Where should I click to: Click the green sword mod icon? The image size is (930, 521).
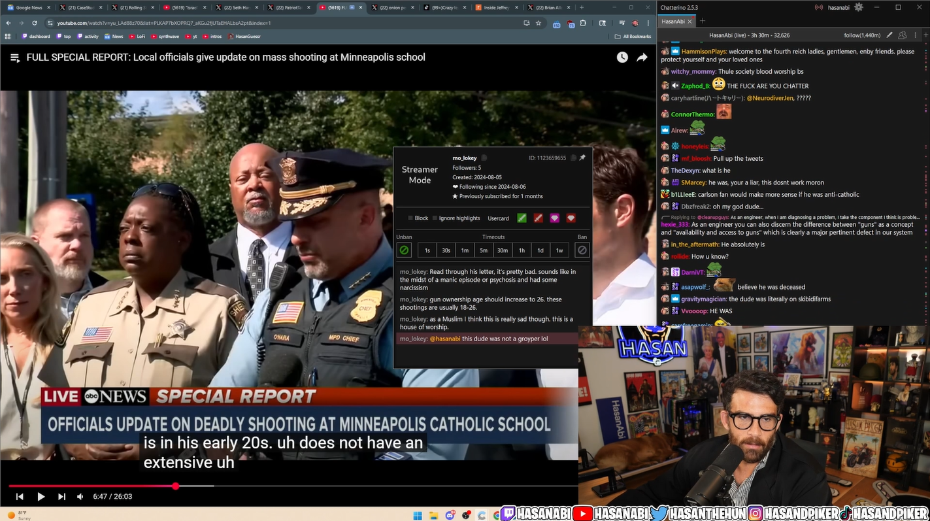[x=522, y=218]
